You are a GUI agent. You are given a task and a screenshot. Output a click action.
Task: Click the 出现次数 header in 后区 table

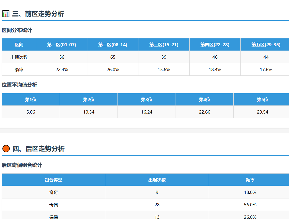coord(157,180)
